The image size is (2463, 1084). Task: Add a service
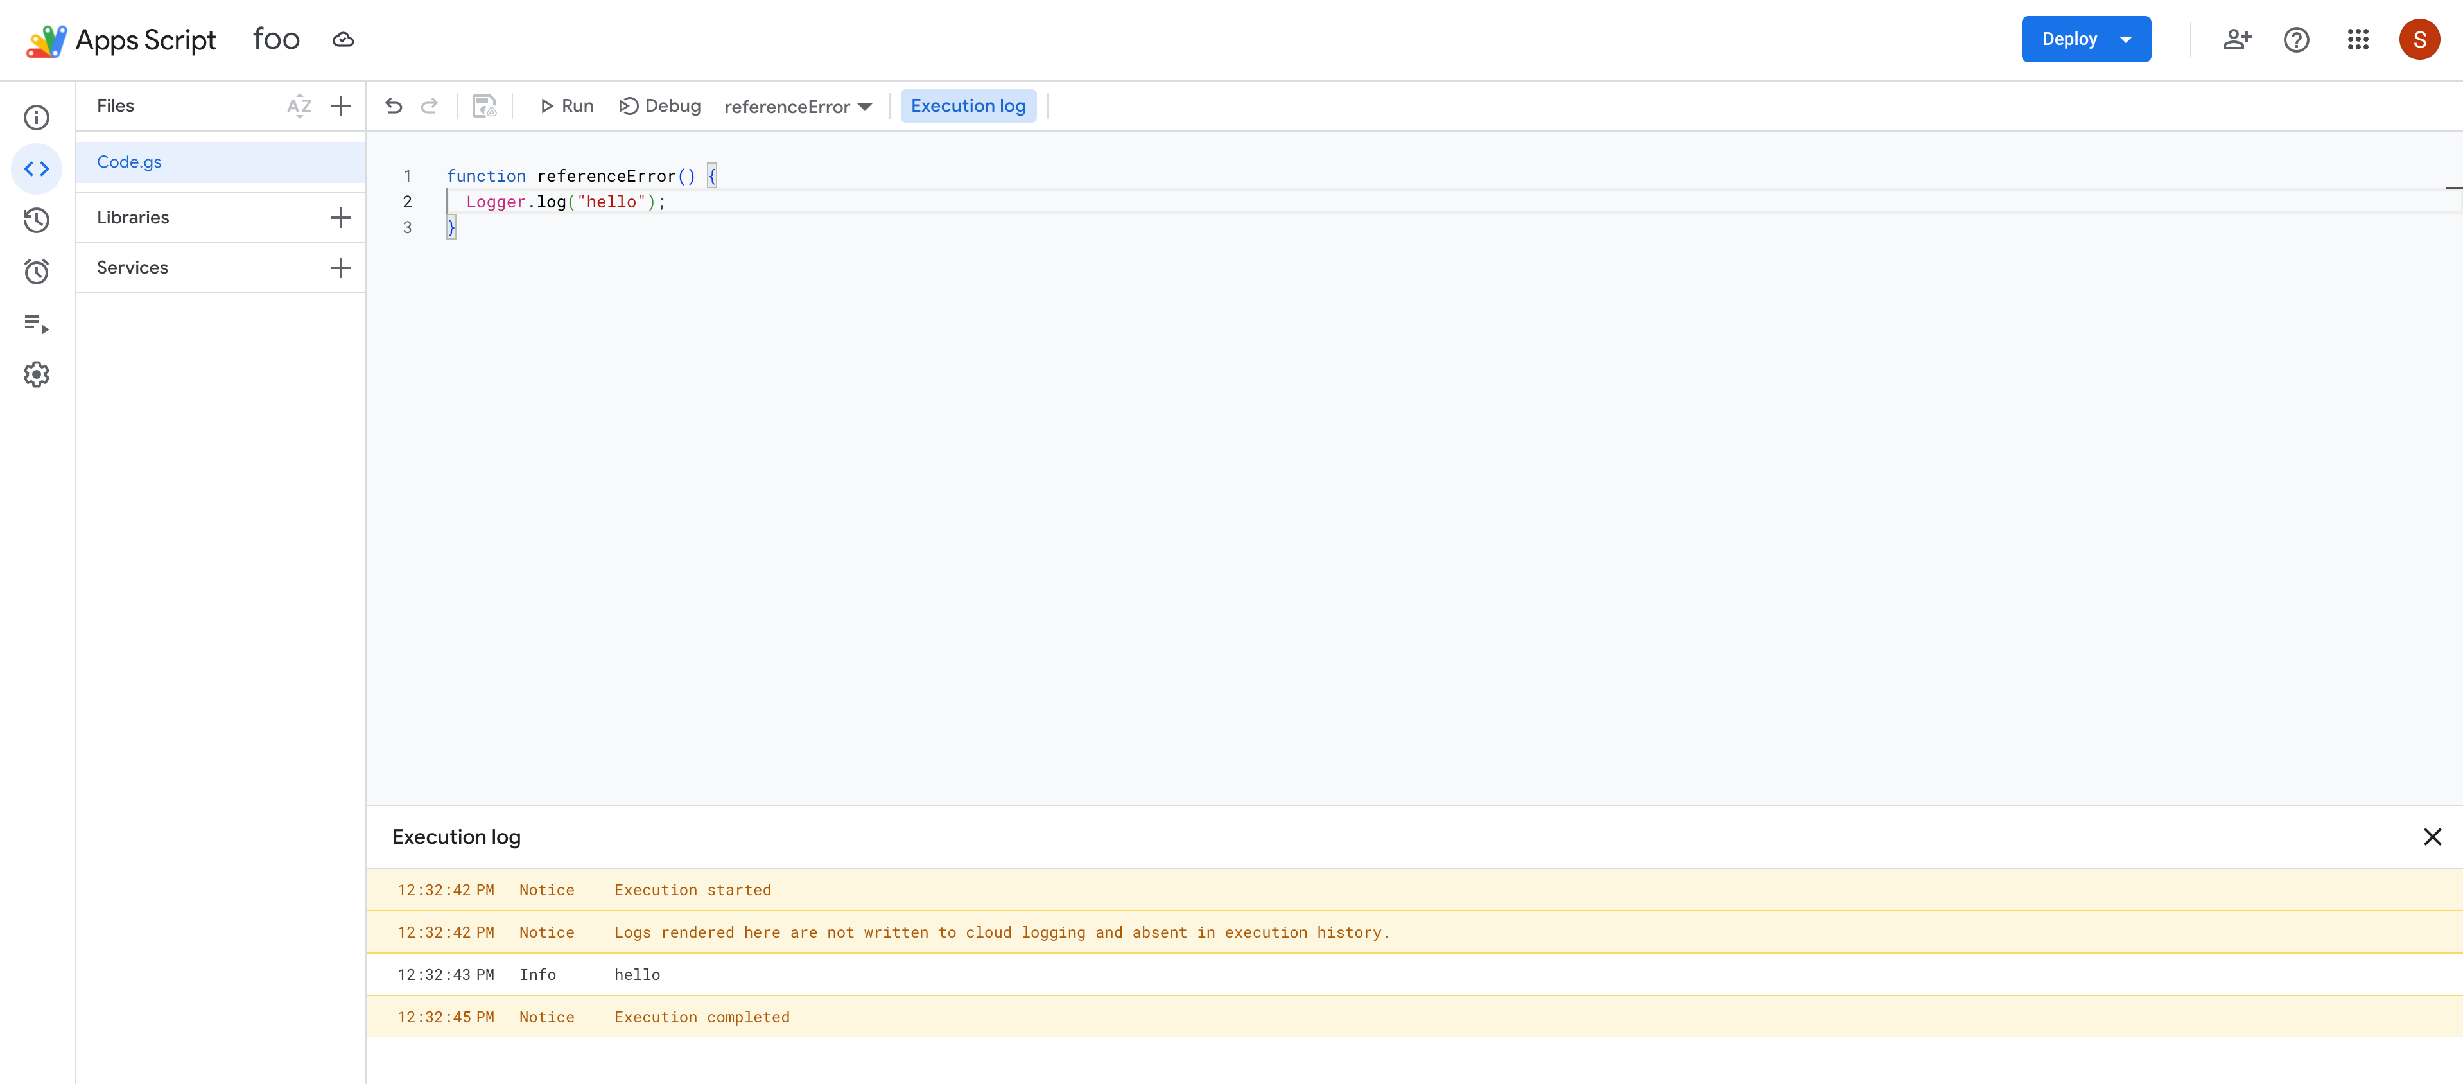tap(340, 268)
